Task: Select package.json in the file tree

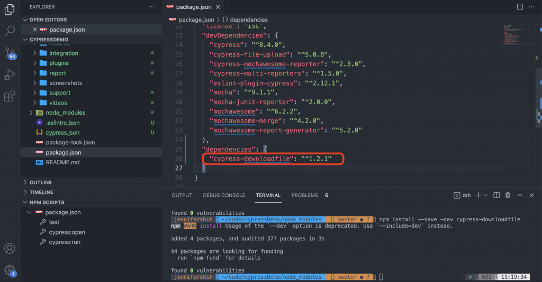Action: tap(91, 153)
